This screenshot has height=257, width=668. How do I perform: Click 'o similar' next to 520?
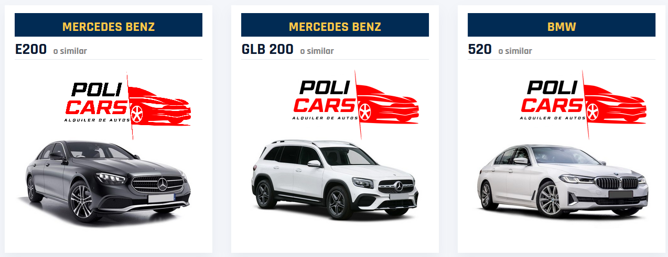(x=515, y=51)
